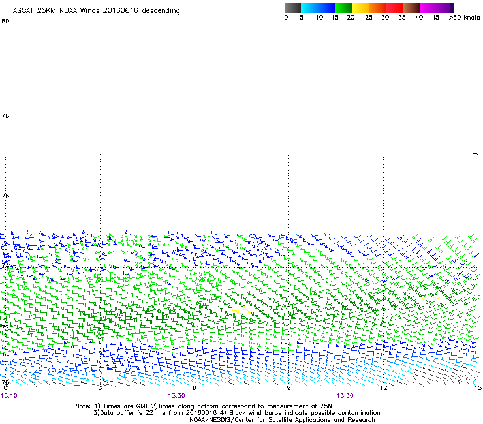Image resolution: width=483 pixels, height=424 pixels.
Task: Click the title text "ASCAT 25KM NOAA Winds 20160616 descending"
Action: pos(96,10)
